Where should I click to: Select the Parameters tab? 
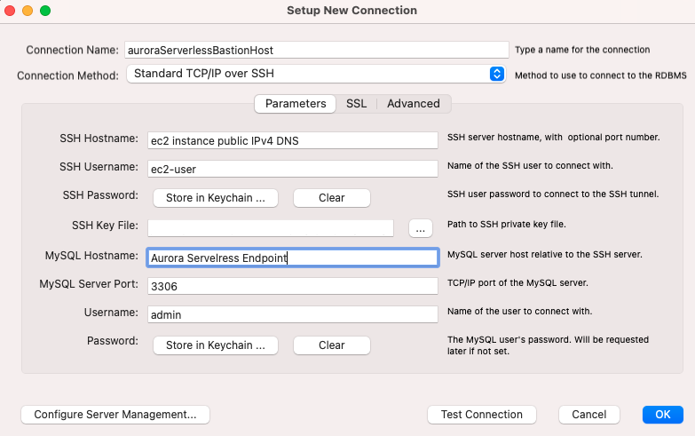click(296, 103)
